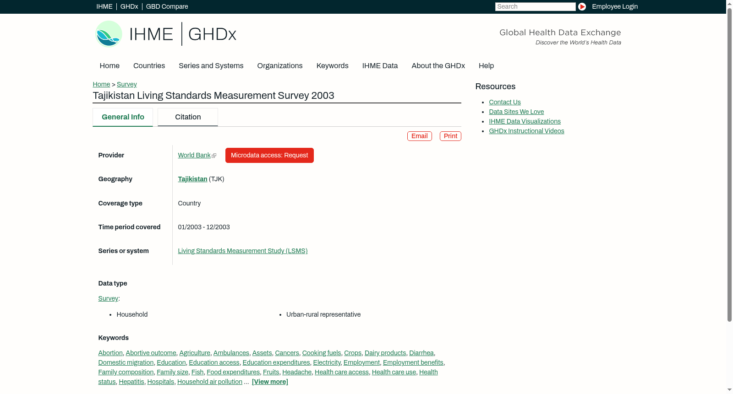
Task: Open the Survey data type link
Action: [108, 298]
